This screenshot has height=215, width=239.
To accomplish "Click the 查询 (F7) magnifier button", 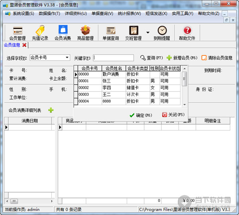I will coord(151,58).
